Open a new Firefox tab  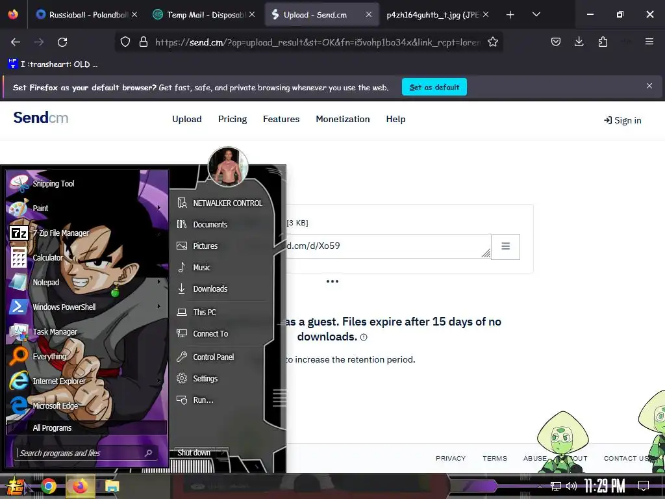coord(510,15)
